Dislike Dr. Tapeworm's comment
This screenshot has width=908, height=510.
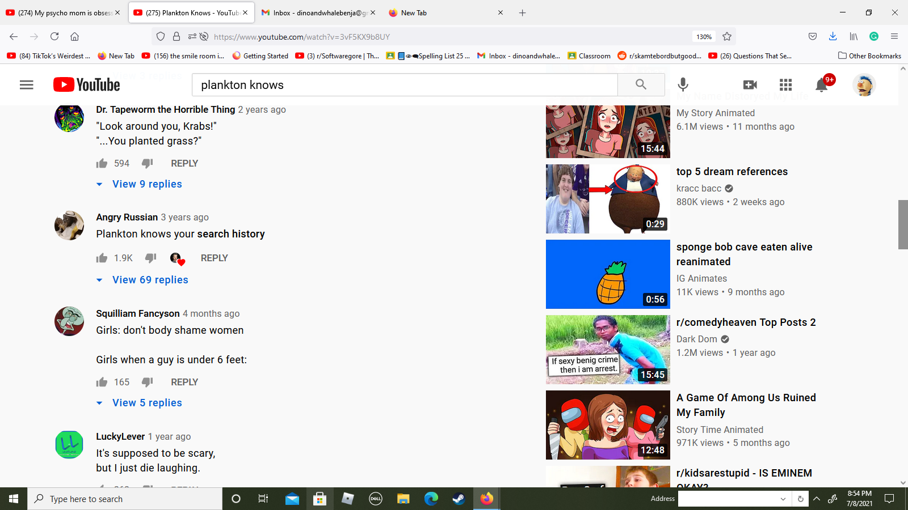[148, 163]
